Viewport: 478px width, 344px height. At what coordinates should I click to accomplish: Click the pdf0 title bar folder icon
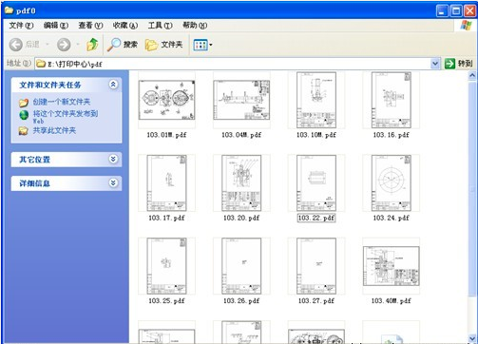9,10
